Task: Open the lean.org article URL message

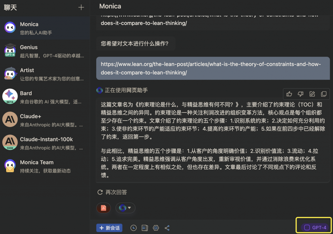Action: pos(213,68)
